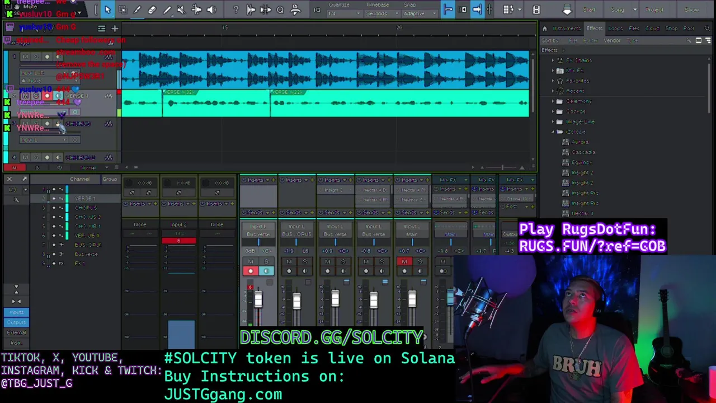
Task: Click the Mix FX folder icon
Action: [560, 71]
